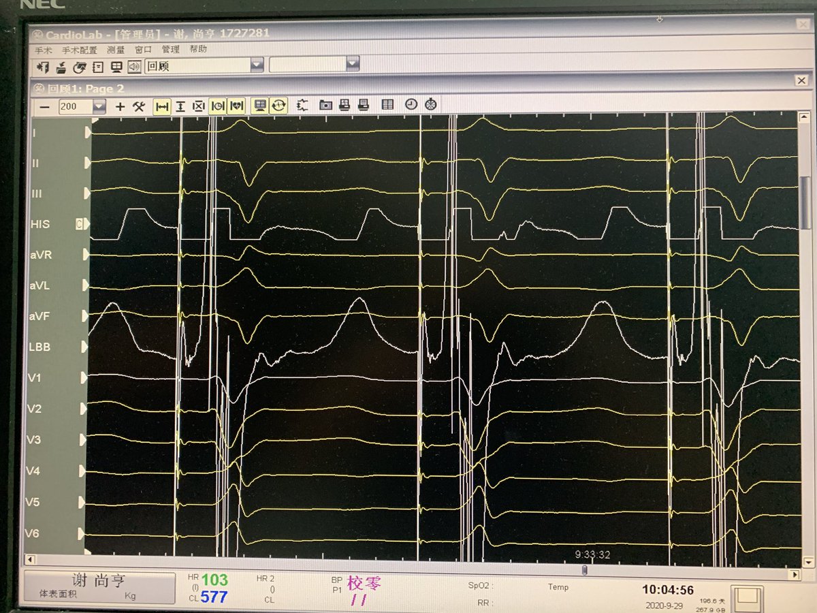Viewport: 817px width, 613px height.
Task: Open the 测量 menu
Action: 115,50
